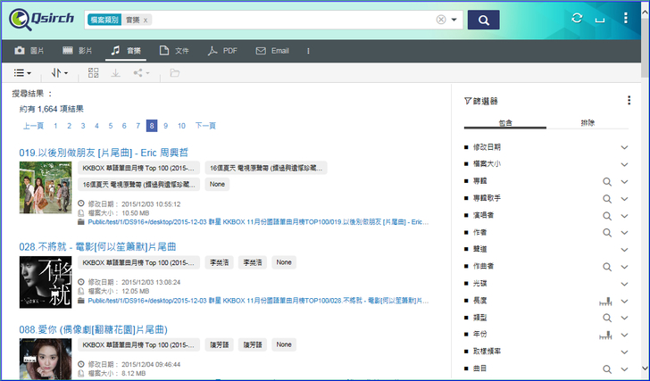Open the search box dropdown arrow

coord(454,20)
